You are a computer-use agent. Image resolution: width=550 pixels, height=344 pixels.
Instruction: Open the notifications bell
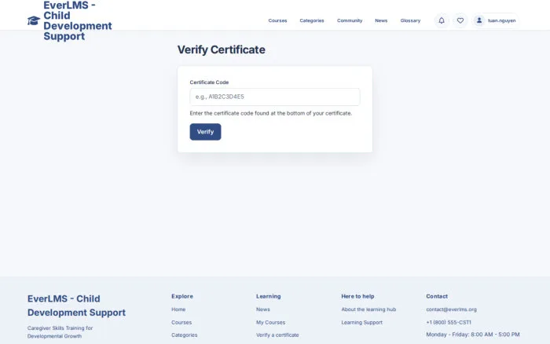[442, 20]
